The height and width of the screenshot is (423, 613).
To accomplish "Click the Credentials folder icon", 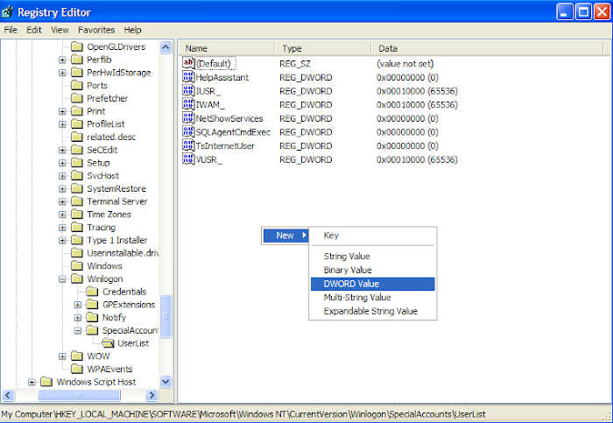I will point(92,292).
